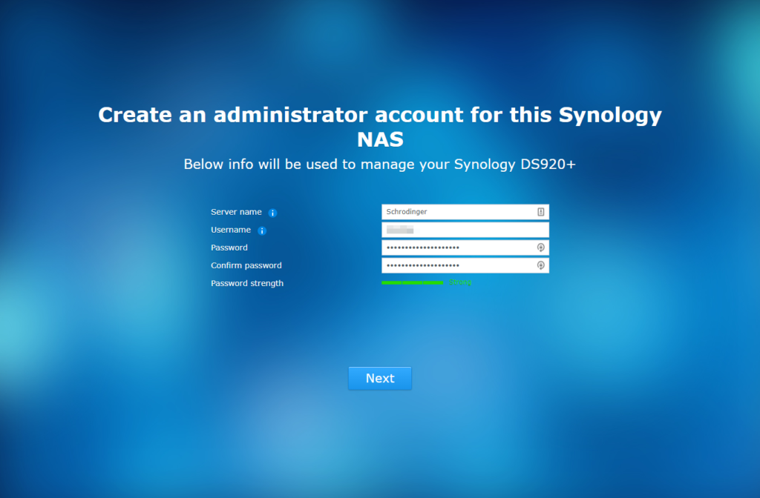760x498 pixels.
Task: Click the 'Strong' strength text
Action: pos(460,282)
